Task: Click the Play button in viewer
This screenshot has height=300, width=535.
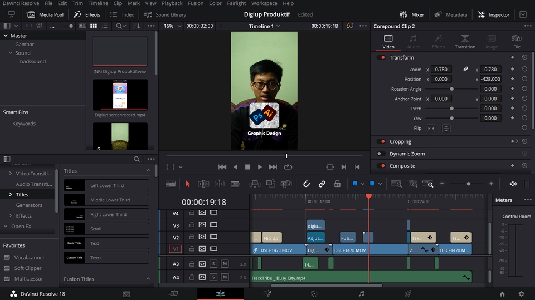Action: pos(260,167)
